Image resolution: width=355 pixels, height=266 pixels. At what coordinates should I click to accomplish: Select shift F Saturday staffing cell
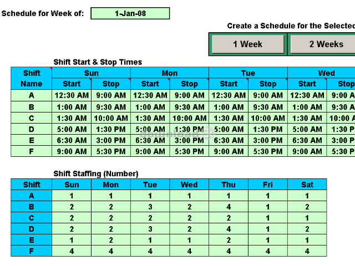pos(307,251)
